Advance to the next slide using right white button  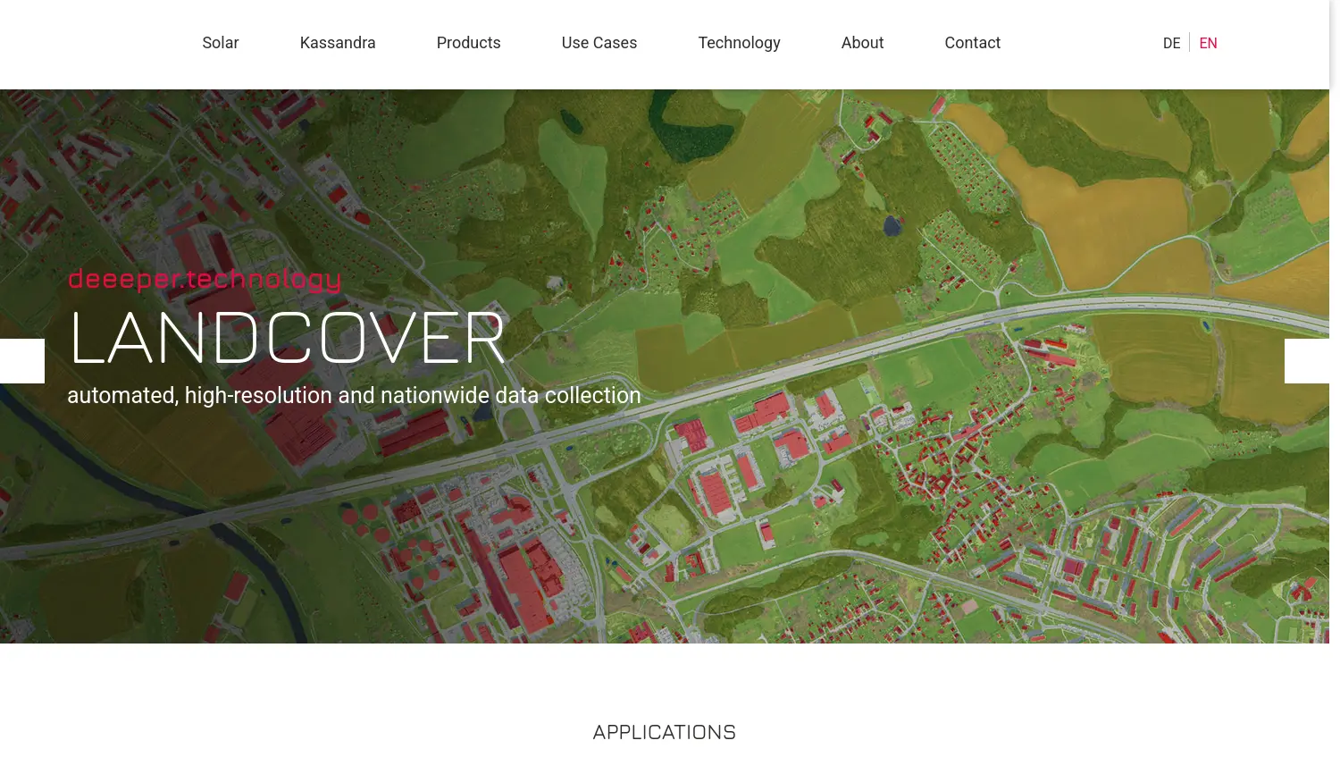[1306, 361]
